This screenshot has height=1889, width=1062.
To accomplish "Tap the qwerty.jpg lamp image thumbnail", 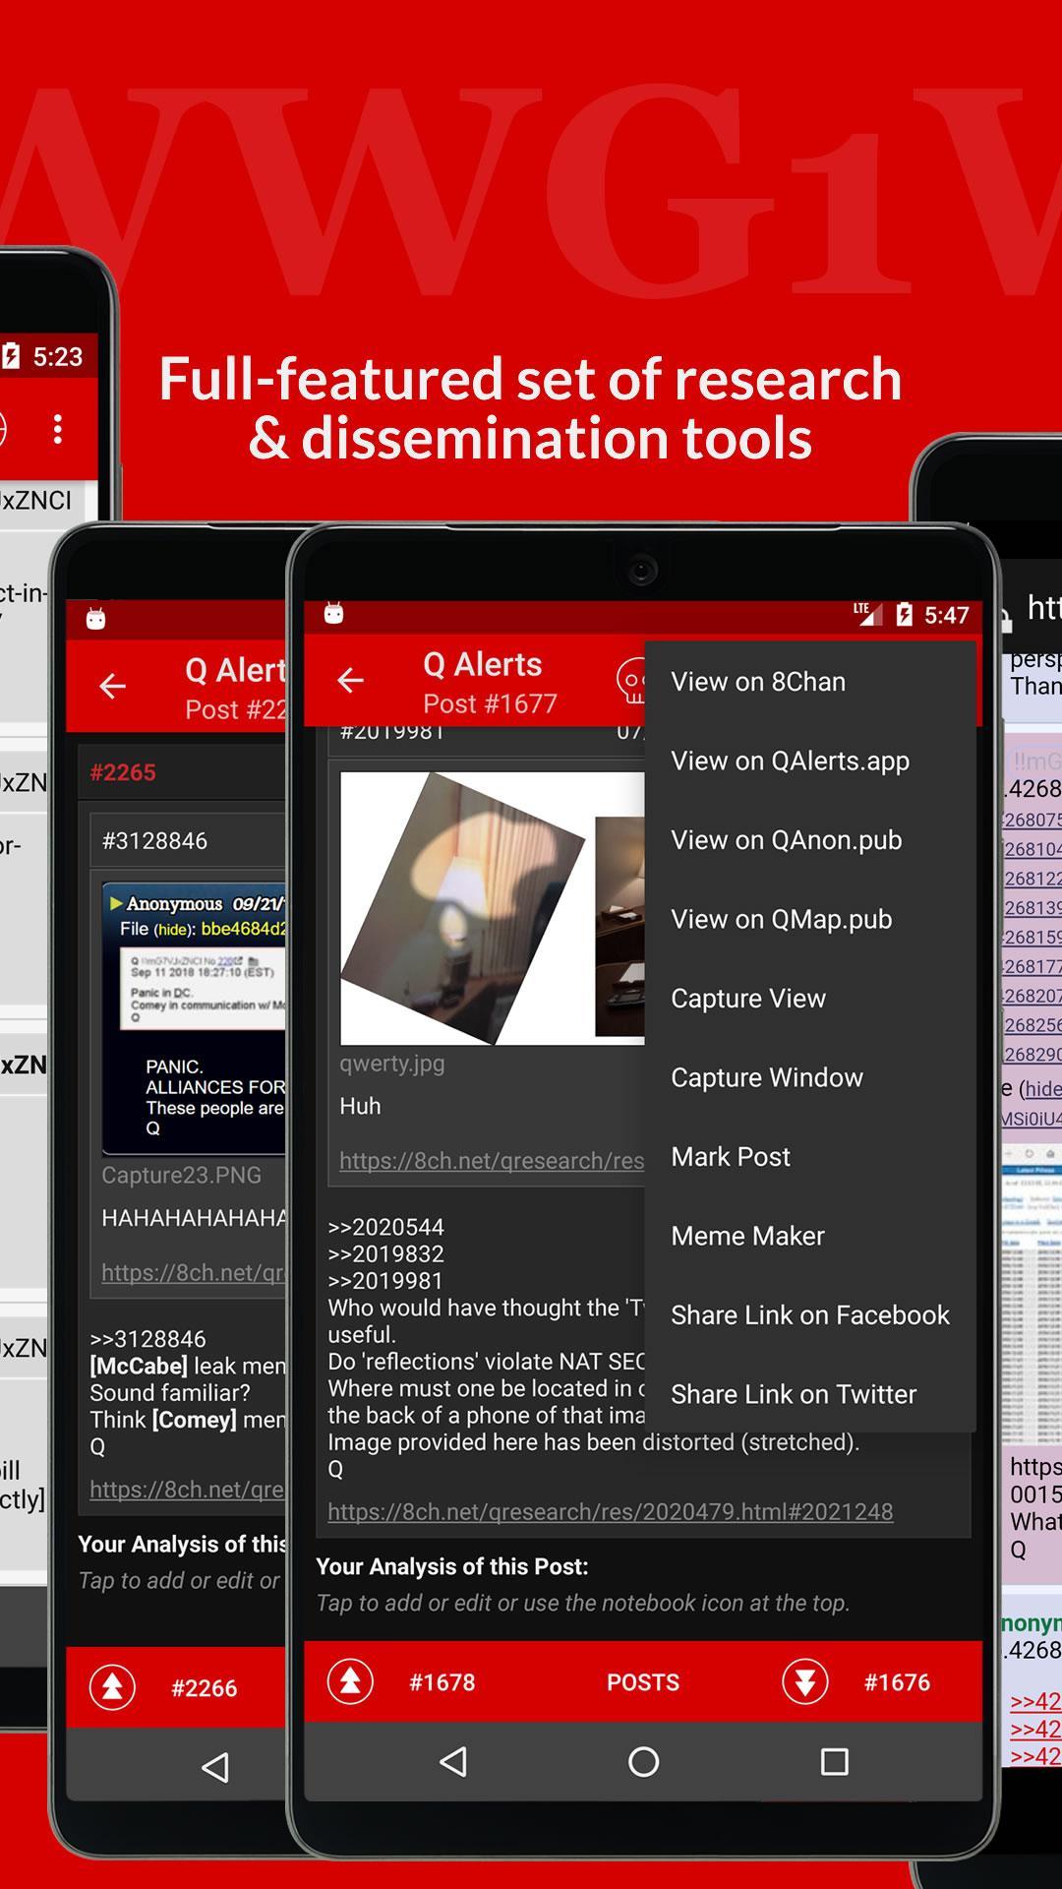I will pyautogui.click(x=462, y=907).
